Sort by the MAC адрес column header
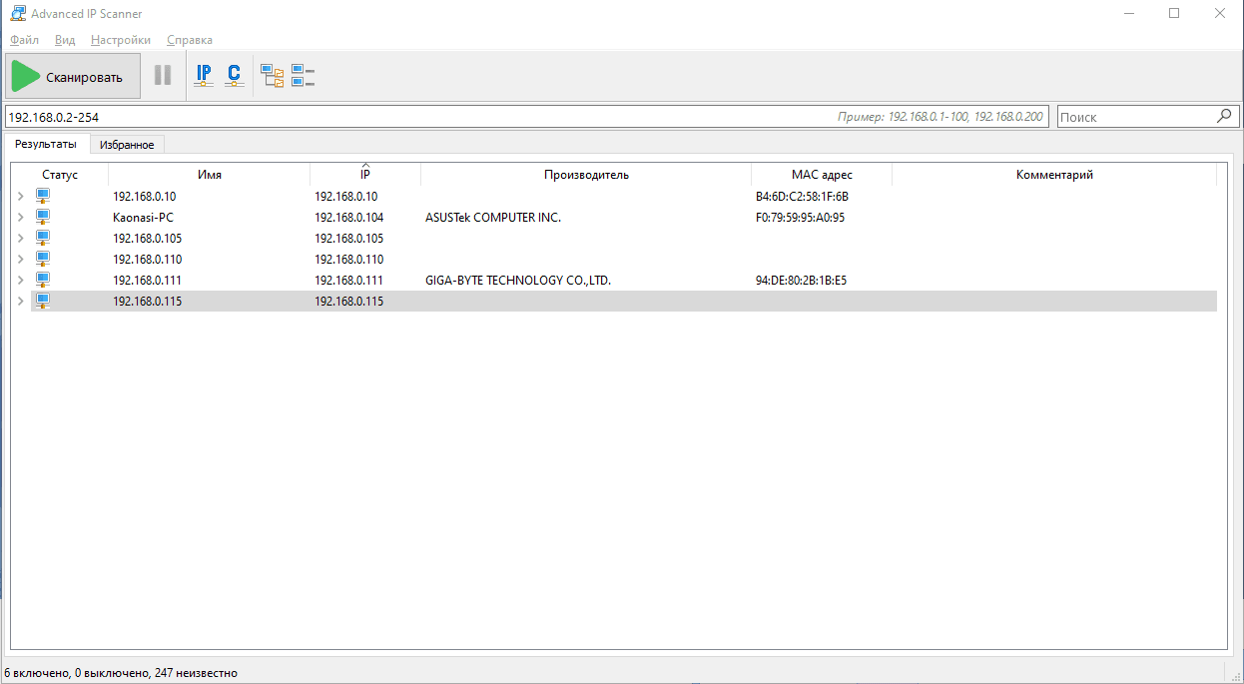 821,175
